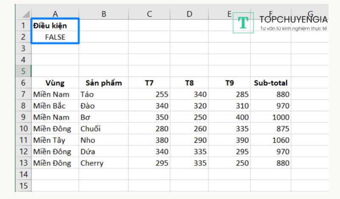Click the green T logo icon
Screen dimensions: 340x199
[243, 23]
